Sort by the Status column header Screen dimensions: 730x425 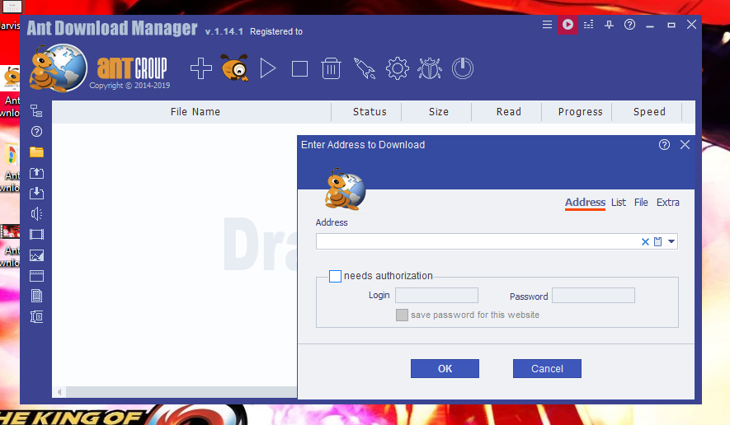click(x=370, y=111)
